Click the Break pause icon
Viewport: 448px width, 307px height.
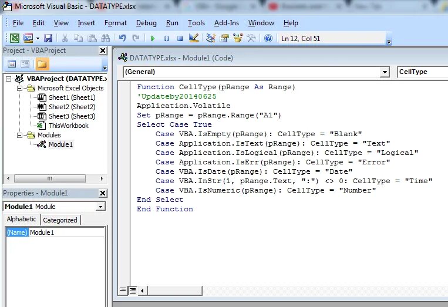tap(166, 38)
